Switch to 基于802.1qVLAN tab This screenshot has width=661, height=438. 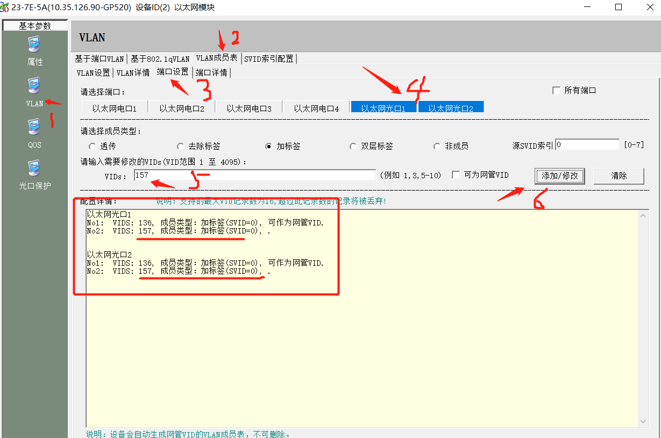pyautogui.click(x=160, y=59)
